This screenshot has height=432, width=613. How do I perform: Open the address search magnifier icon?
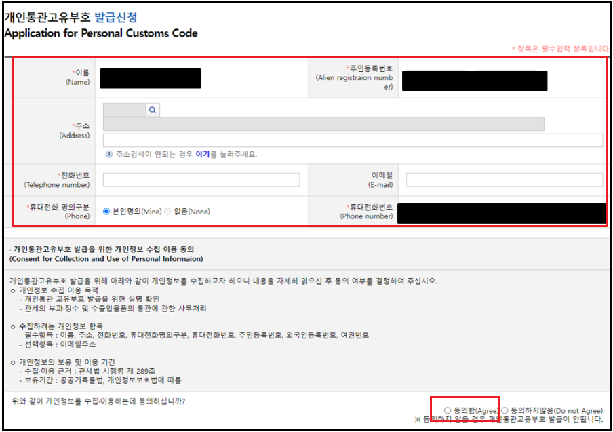[x=152, y=109]
